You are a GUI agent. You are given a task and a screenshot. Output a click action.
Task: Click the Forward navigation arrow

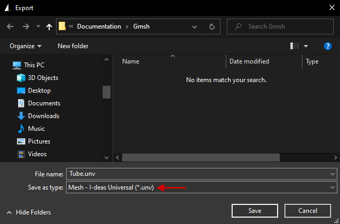[x=25, y=26]
